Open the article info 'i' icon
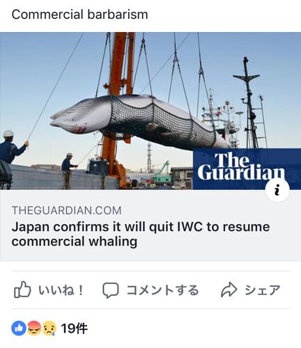301x348 pixels. pyautogui.click(x=277, y=190)
